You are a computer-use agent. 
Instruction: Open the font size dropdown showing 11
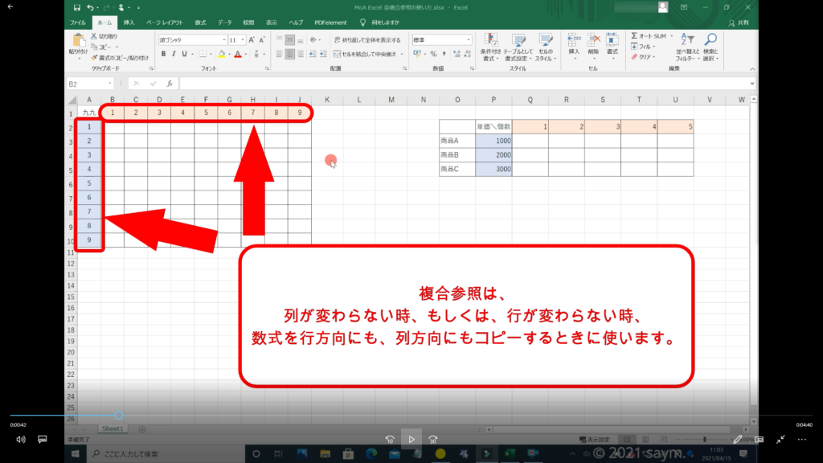tap(242, 39)
